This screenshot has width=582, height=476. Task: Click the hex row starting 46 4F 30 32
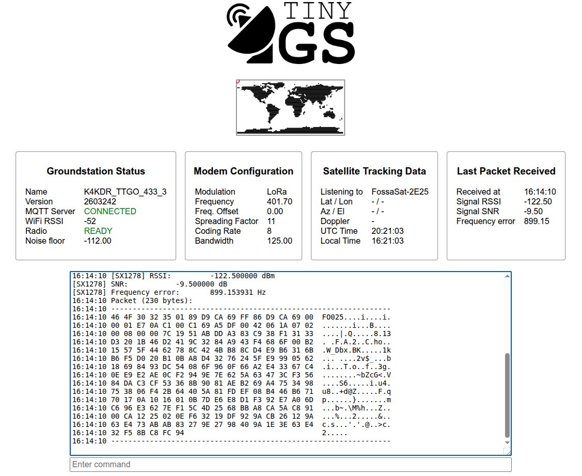(212, 317)
